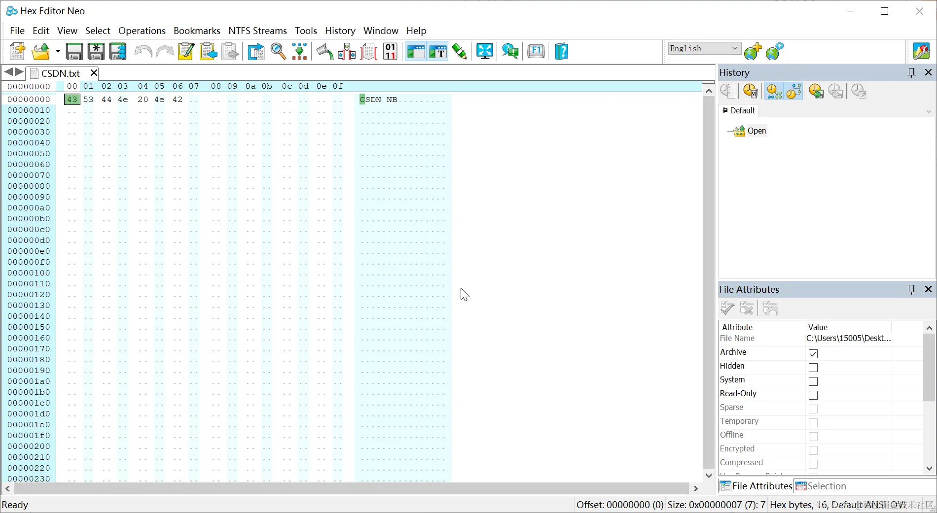Click the File Attributes bottom tab
937x513 pixels.
[x=756, y=486]
